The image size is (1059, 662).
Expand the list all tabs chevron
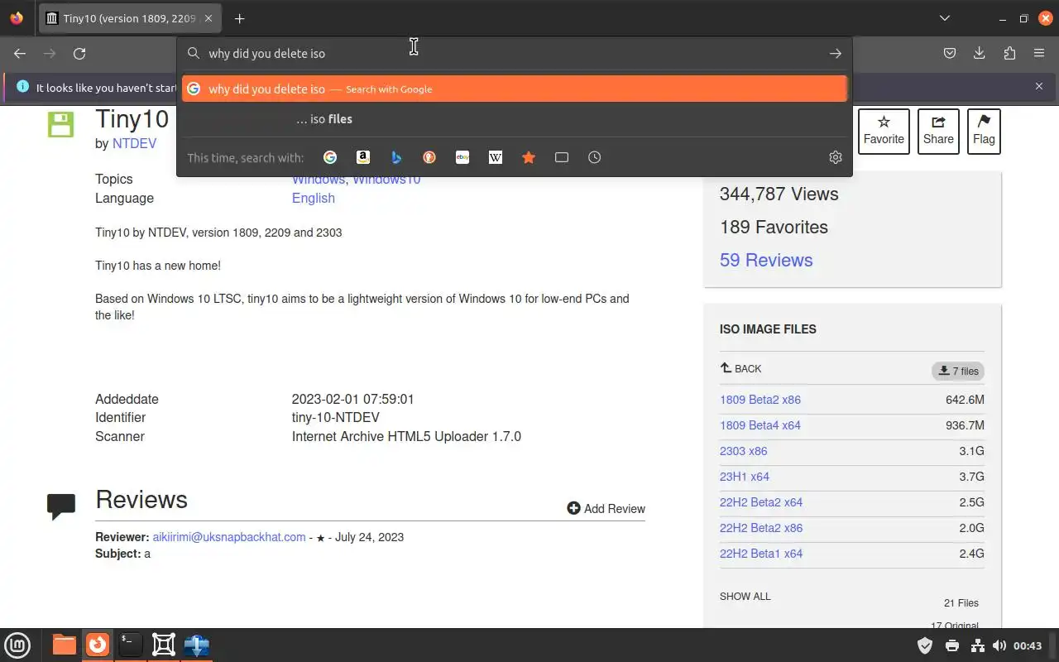pos(945,18)
